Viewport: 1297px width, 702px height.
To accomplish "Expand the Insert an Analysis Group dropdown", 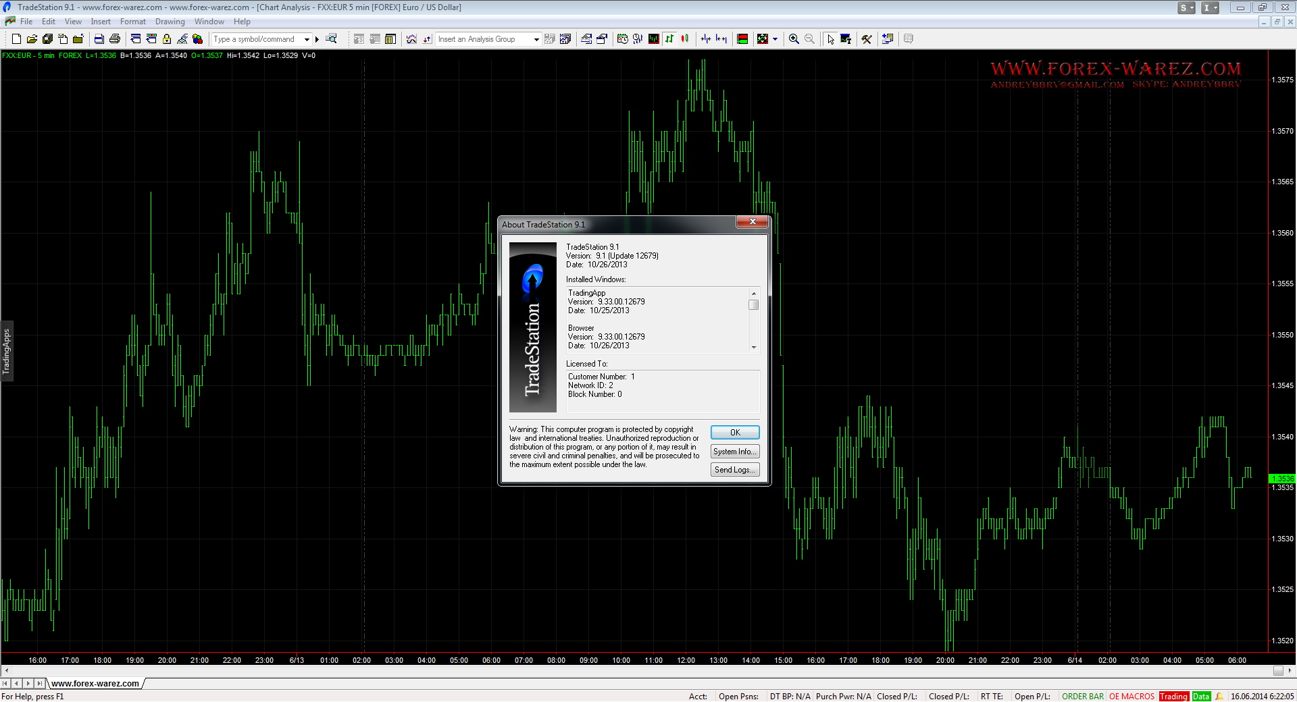I will pyautogui.click(x=536, y=39).
